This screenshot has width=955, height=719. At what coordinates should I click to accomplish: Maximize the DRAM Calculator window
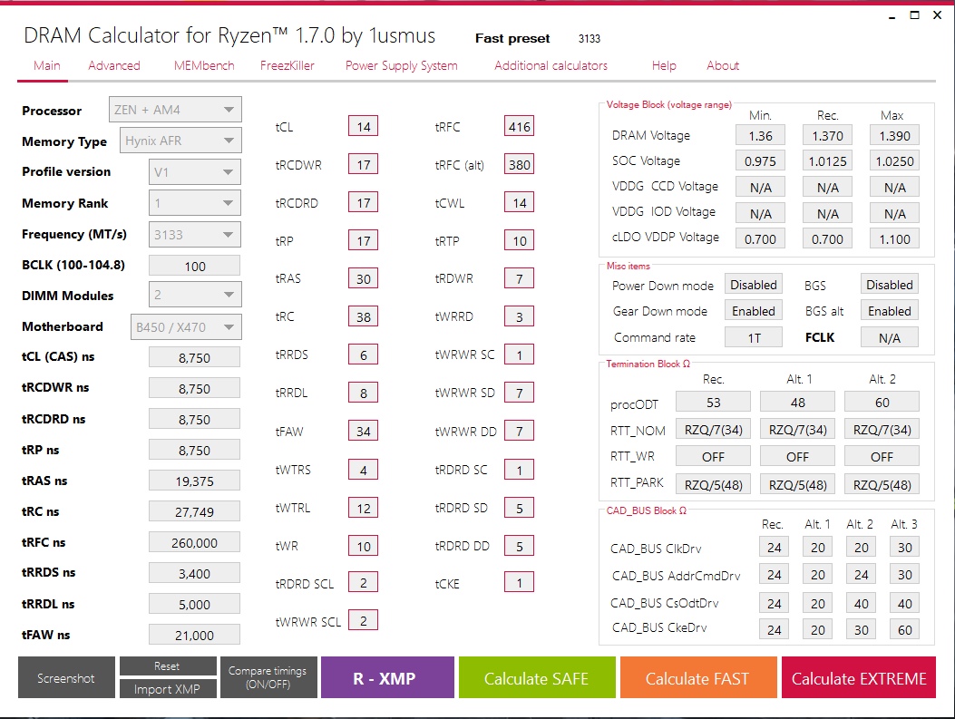[915, 15]
